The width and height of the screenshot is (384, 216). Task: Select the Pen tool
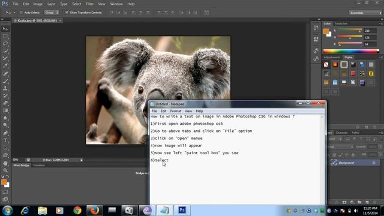[x=5, y=133]
